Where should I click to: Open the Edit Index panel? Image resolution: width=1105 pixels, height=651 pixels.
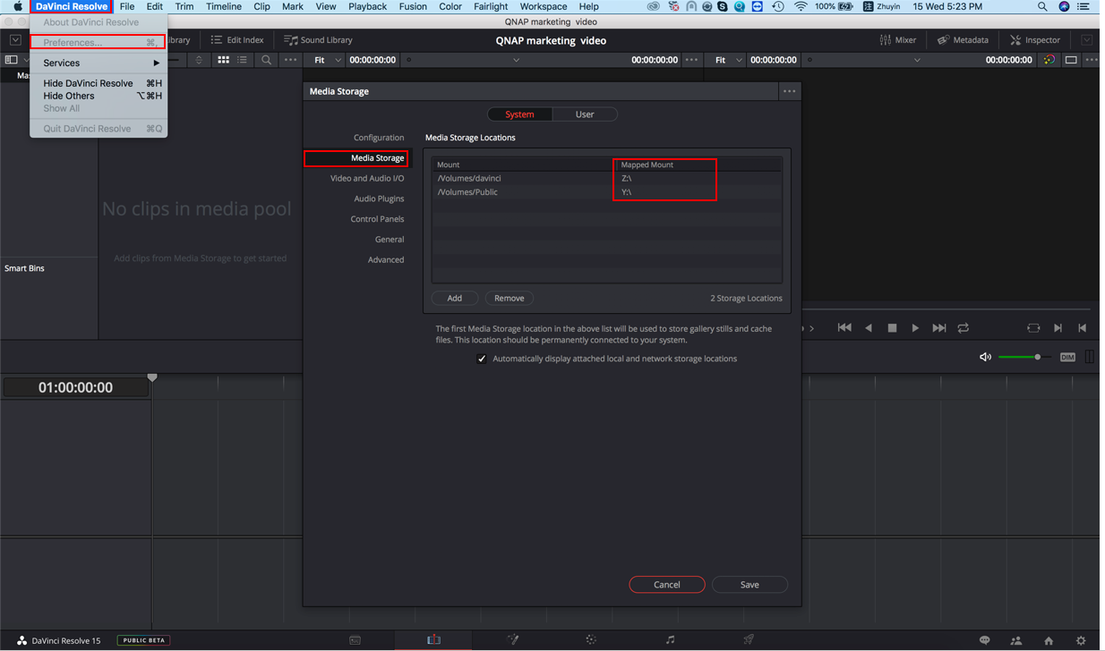[x=237, y=40]
